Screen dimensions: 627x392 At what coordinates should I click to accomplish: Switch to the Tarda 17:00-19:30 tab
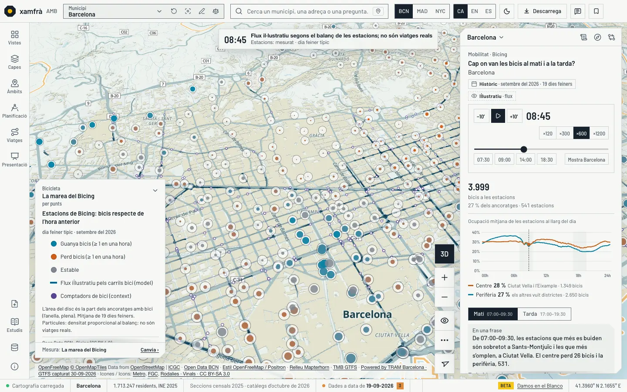click(544, 314)
